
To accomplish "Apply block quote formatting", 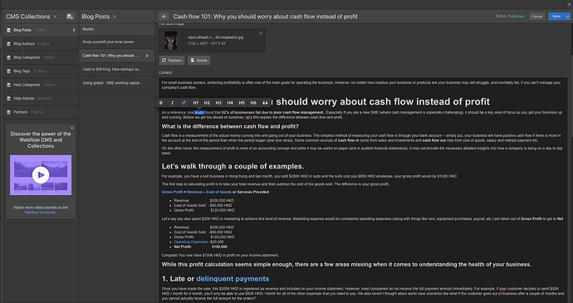I will pyautogui.click(x=265, y=103).
